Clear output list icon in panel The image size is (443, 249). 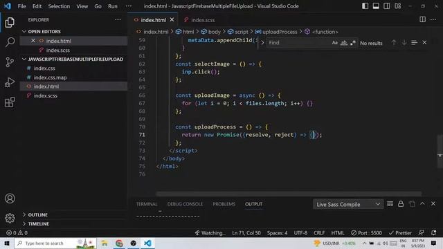point(390,204)
